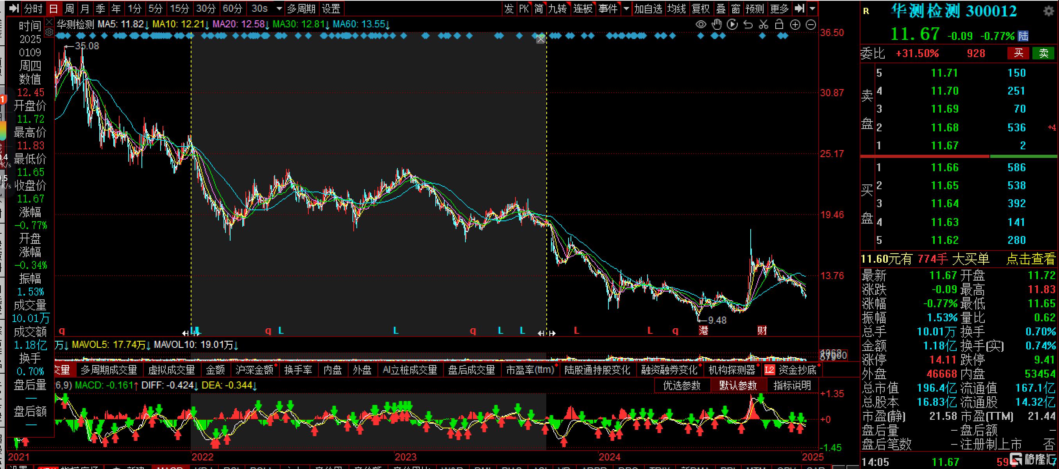The width and height of the screenshot is (1059, 469).
Task: Toggle 均线 moving averages
Action: pyautogui.click(x=677, y=8)
